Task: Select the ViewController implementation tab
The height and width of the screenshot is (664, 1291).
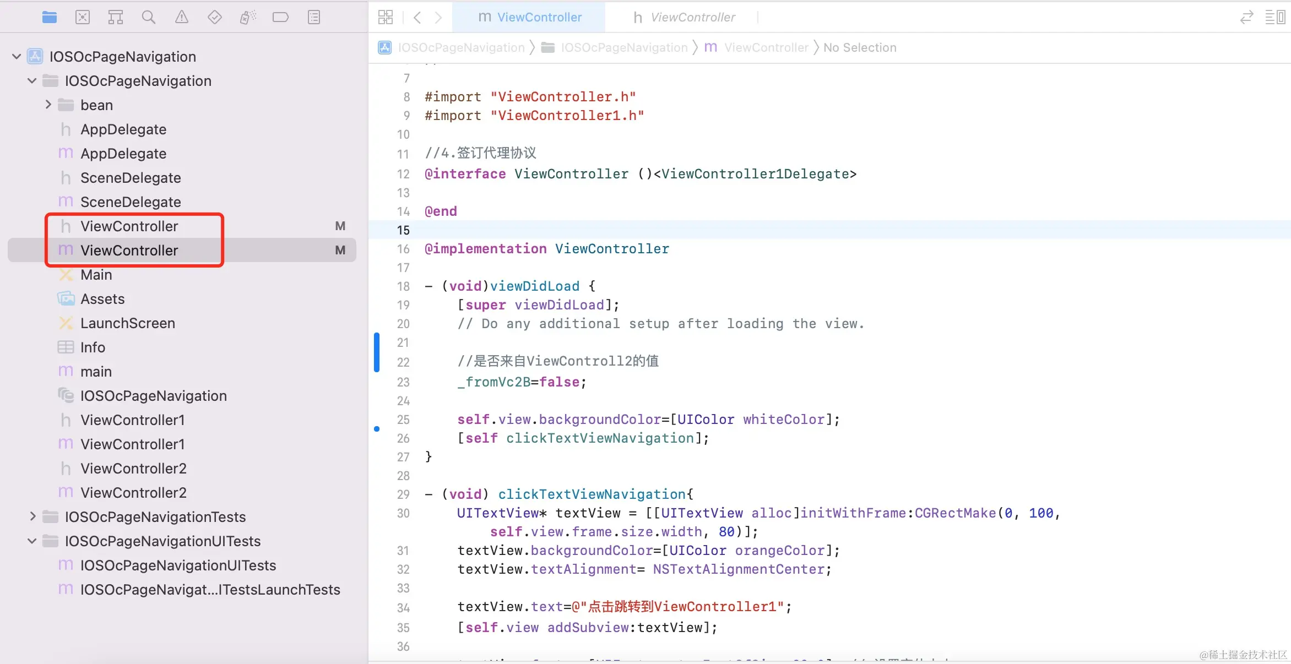Action: (x=529, y=18)
